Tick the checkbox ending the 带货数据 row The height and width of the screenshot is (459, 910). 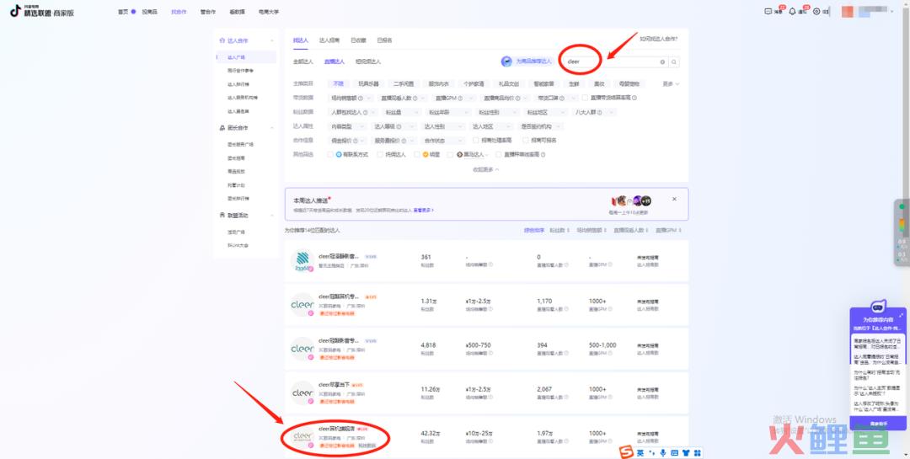586,98
